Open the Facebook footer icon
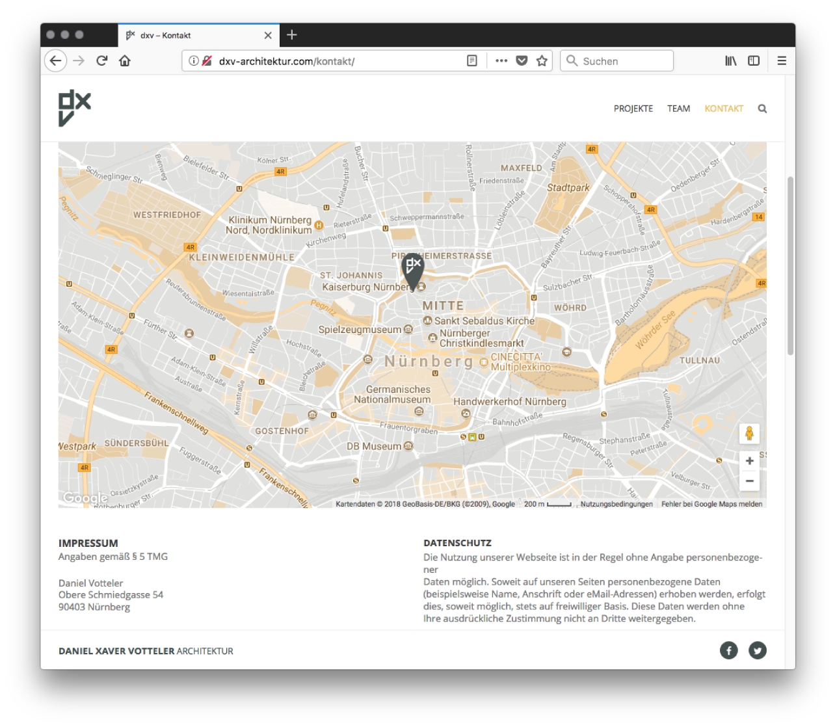The width and height of the screenshot is (835, 727). coord(729,650)
